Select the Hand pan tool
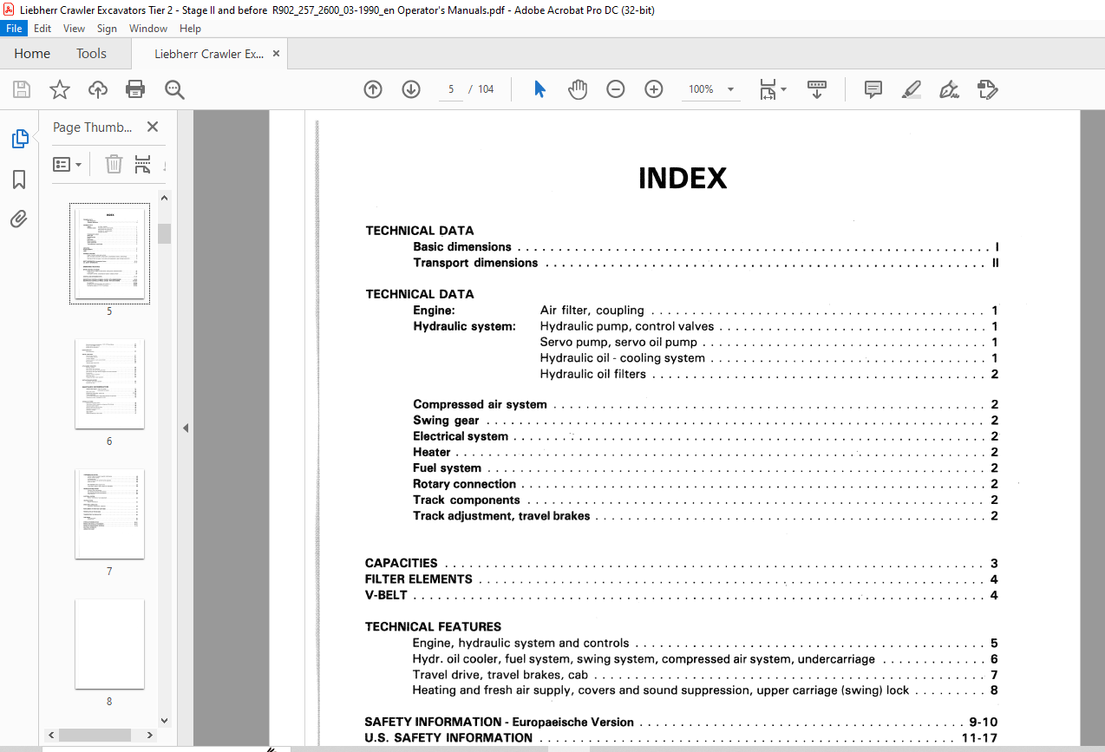The height and width of the screenshot is (752, 1105). pyautogui.click(x=578, y=89)
